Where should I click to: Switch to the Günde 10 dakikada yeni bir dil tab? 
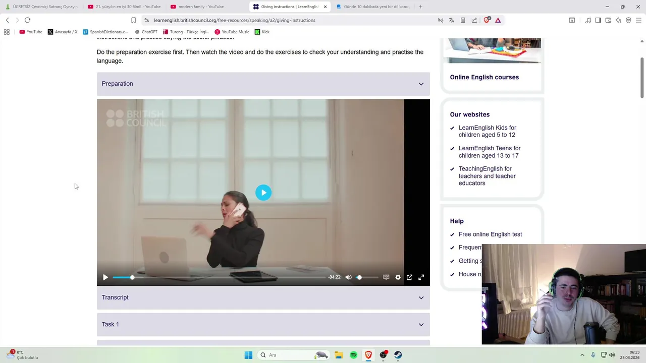(x=372, y=7)
